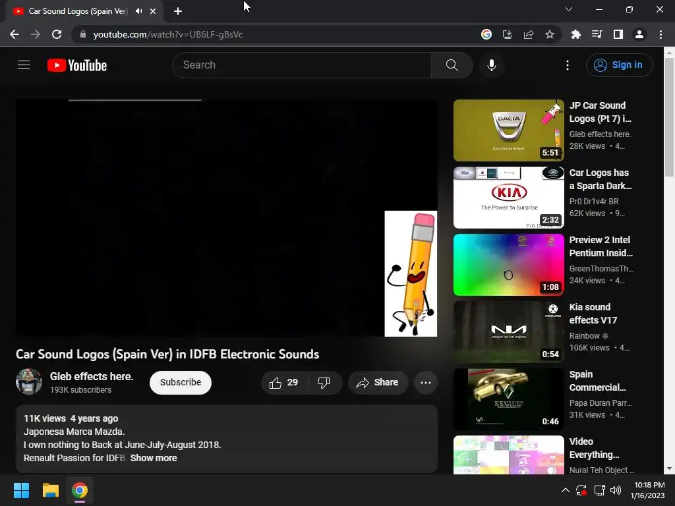
Task: Click title JP Car Sound Logos (Pt 7)
Action: pos(600,112)
